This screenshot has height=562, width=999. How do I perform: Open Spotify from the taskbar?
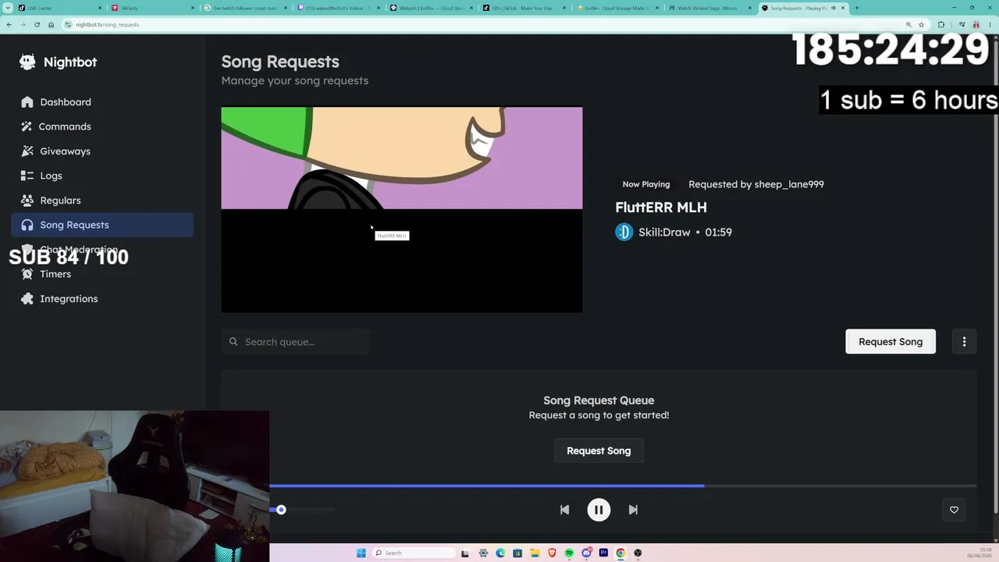(569, 553)
